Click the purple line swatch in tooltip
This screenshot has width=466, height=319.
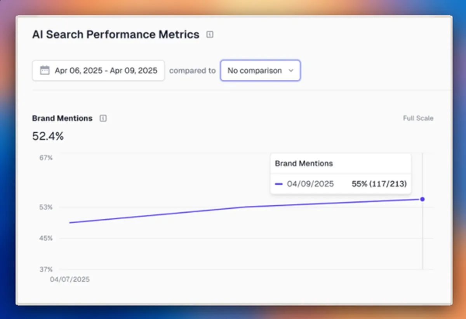[x=279, y=184]
